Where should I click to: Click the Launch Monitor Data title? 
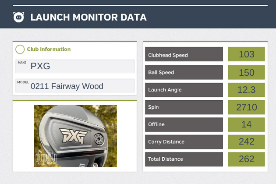tap(88, 18)
